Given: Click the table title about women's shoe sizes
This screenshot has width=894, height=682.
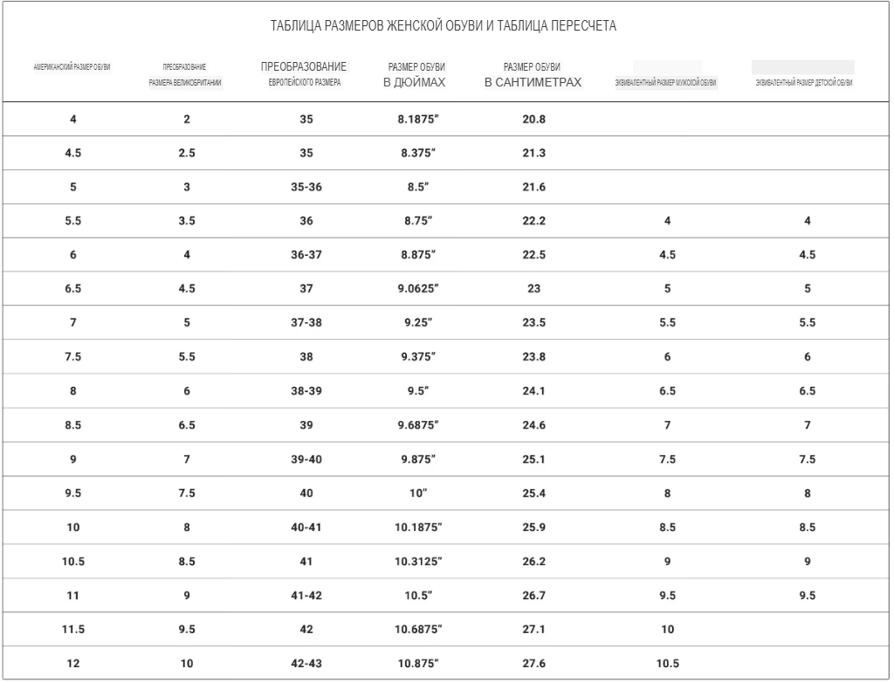Looking at the screenshot, I should point(444,26).
